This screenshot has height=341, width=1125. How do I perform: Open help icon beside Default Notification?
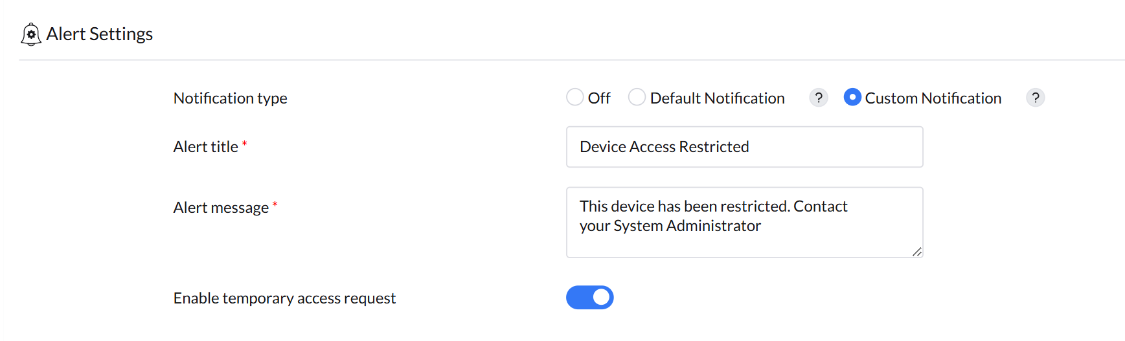pos(819,98)
